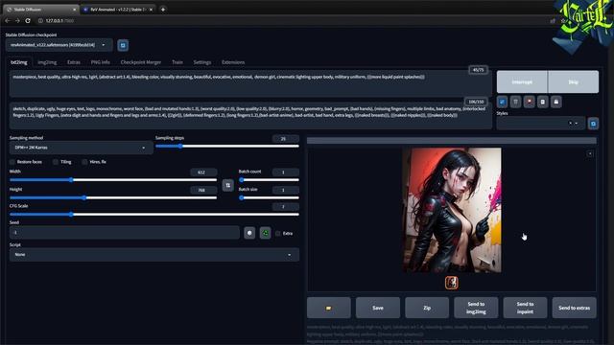
Task: Click the read-last-prompt arrow icon under Interrupt
Action: click(503, 103)
